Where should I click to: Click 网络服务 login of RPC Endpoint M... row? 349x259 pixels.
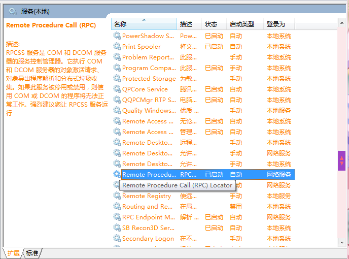point(278,217)
